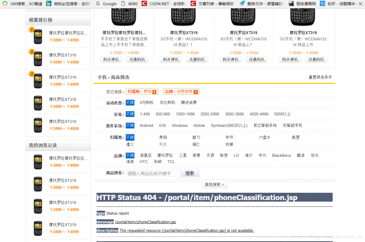The height and width of the screenshot is (242, 365).
Task: Open the 知乎 话题精华 bookmark
Action: pos(342,4)
